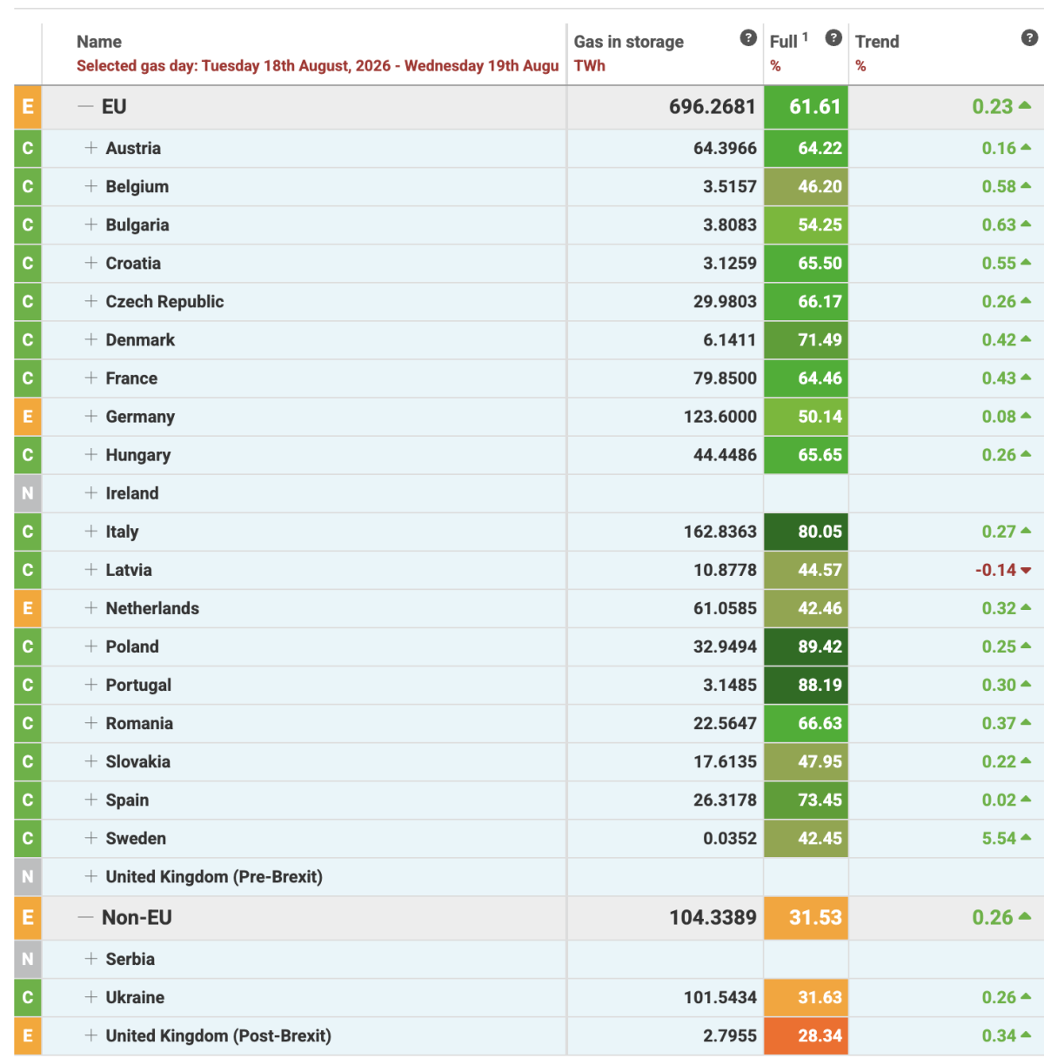Click orange E status badge for Germany
Image resolution: width=1044 pixels, height=1058 pixels.
coord(28,417)
